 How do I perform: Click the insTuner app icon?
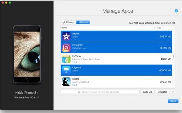(x=66, y=59)
